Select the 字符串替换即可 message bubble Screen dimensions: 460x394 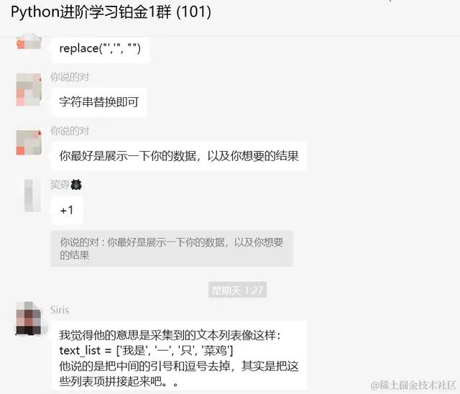99,102
